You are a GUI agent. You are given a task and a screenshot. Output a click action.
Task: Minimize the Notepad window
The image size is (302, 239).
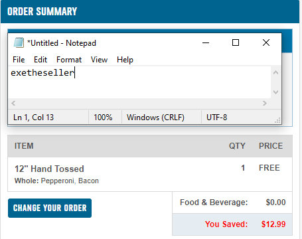pyautogui.click(x=206, y=42)
